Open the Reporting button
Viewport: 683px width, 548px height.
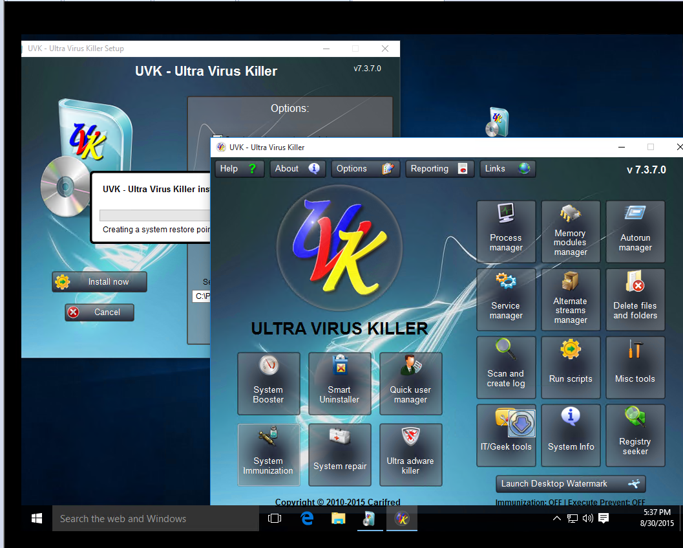[439, 168]
